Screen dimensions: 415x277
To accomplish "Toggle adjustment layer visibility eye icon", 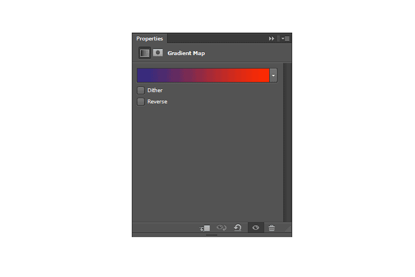I will point(256,228).
